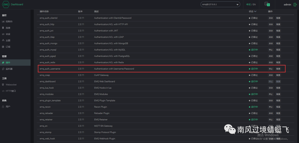Image resolution: width=299 pixels, height=143 pixels.
Task: Click the 插件 plug icon in sidebar
Action: coord(3,62)
